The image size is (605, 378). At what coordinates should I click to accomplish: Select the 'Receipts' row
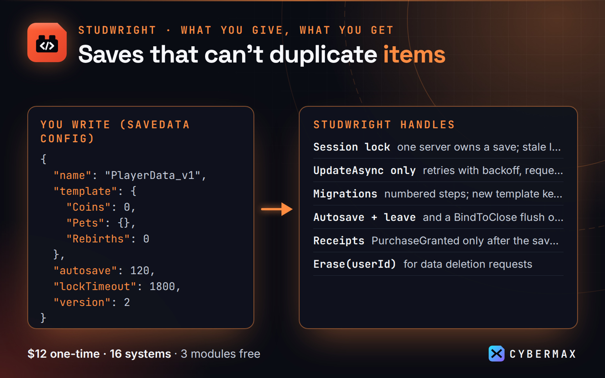click(x=438, y=241)
